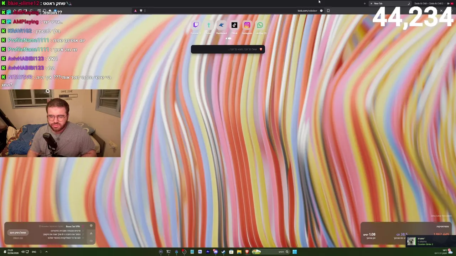Viewport: 456px width, 256px height.
Task: Open the notepad app from the taskbar
Action: pos(192,252)
